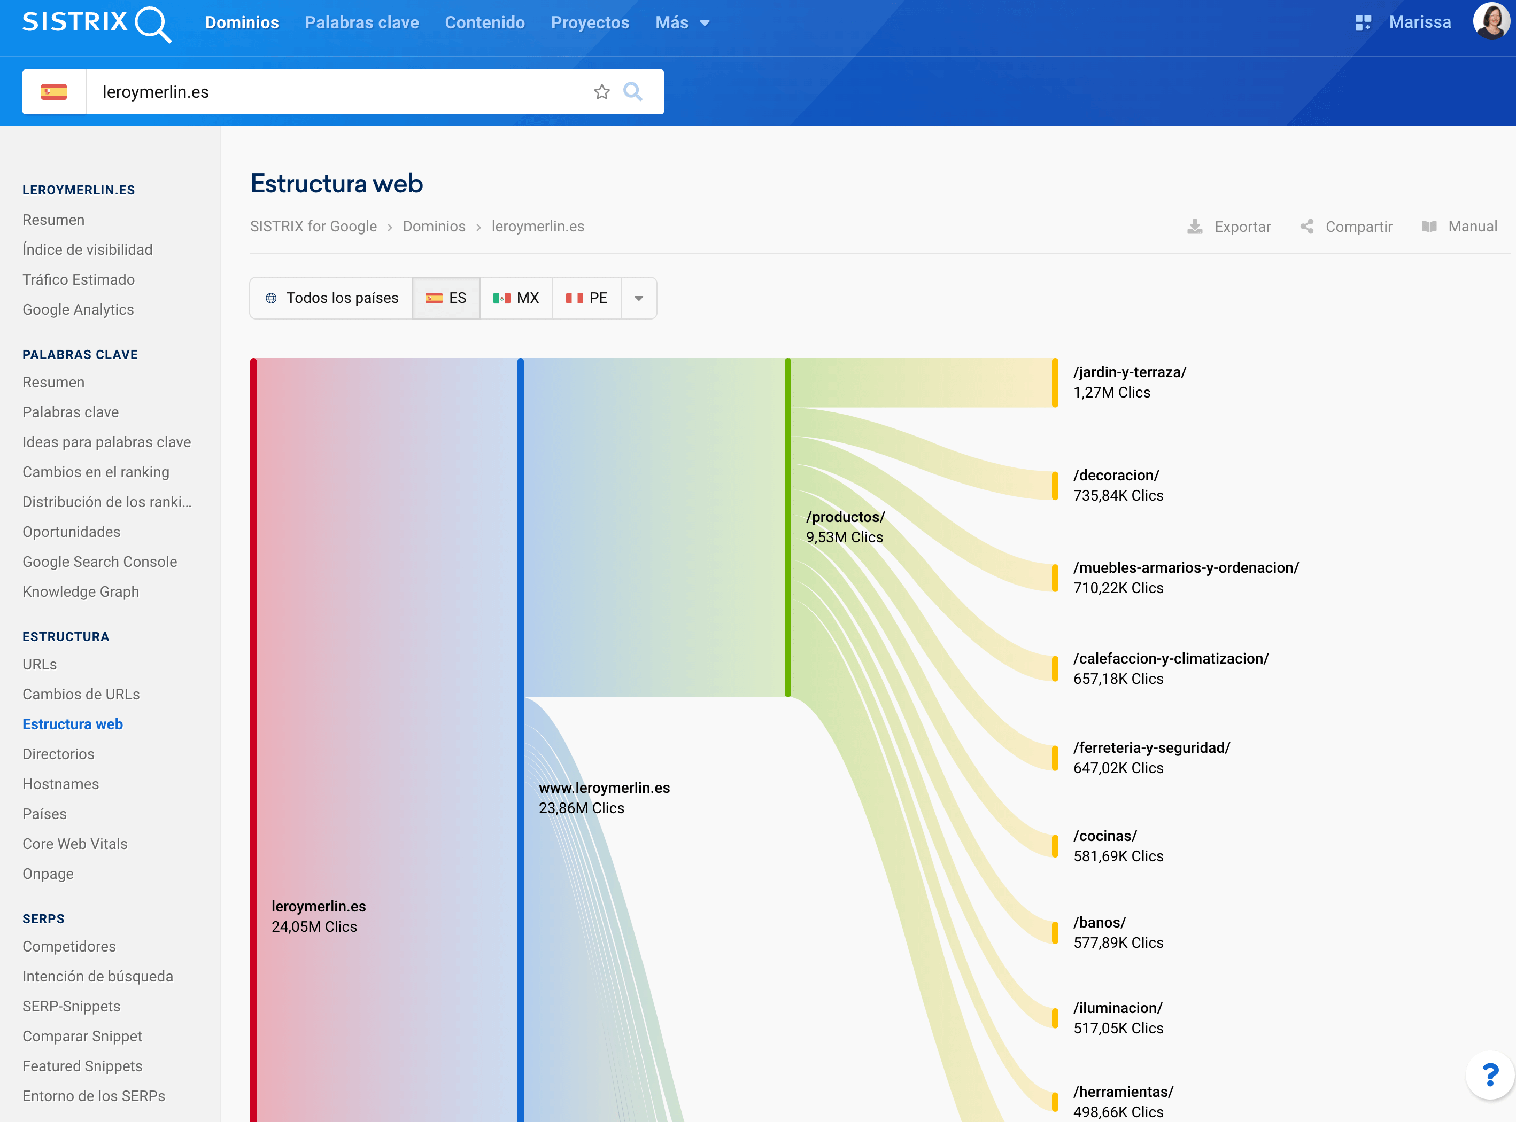Open the Spain flag country selector
The image size is (1516, 1122).
[x=53, y=92]
